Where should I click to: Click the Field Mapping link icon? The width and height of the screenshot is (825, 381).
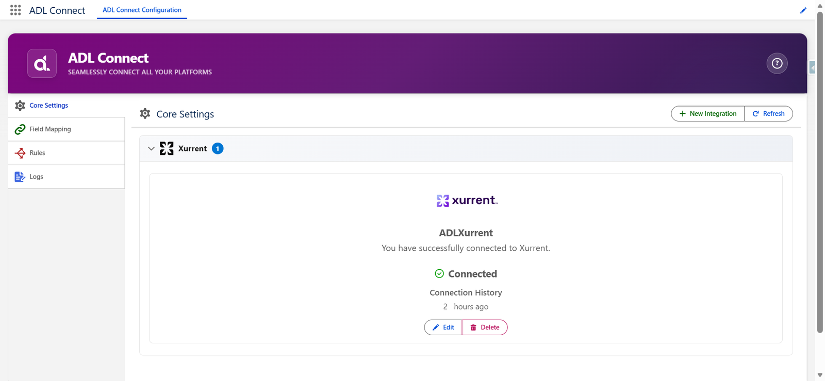20,129
